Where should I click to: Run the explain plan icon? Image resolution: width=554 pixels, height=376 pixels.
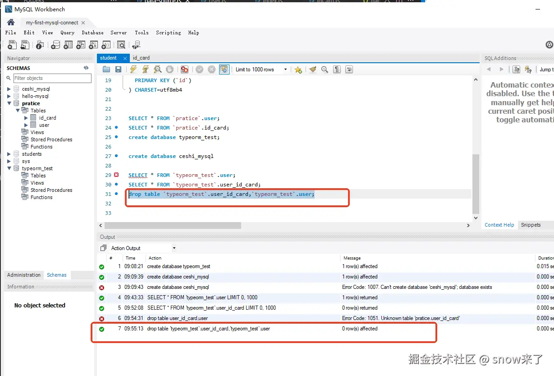(157, 69)
